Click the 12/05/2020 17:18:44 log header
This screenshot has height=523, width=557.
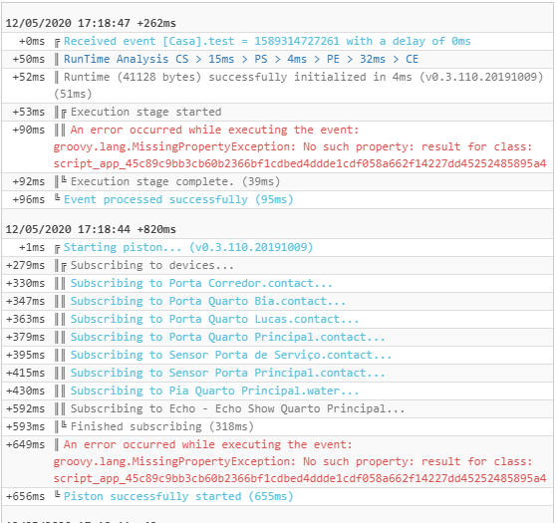tap(91, 229)
